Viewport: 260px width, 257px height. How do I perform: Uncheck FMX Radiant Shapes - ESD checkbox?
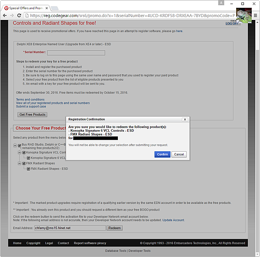pos(28,169)
